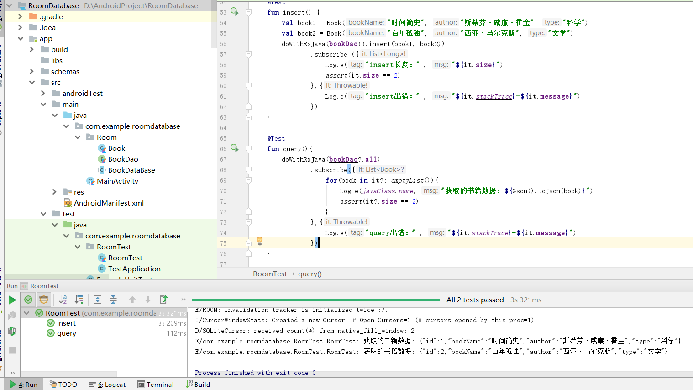Click the bookDao reference on line 67
Screen dimensions: 693x390
343,159
